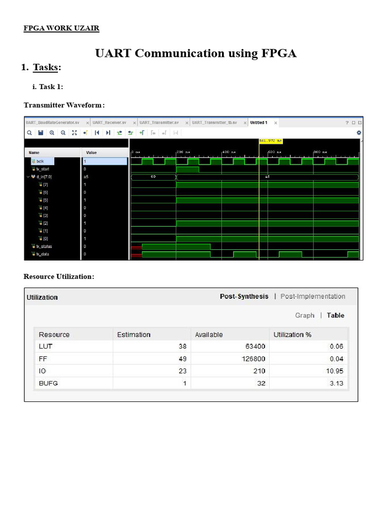Viewport: 390px width, 521px height.
Task: Select bit [6] of d_in
Action: (43, 192)
